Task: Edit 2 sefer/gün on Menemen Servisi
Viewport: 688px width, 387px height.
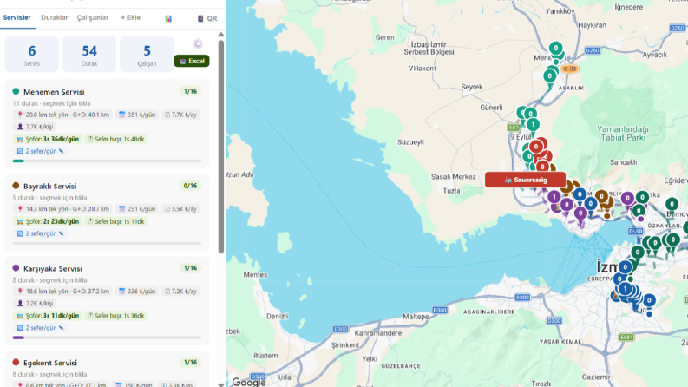Action: click(40, 151)
